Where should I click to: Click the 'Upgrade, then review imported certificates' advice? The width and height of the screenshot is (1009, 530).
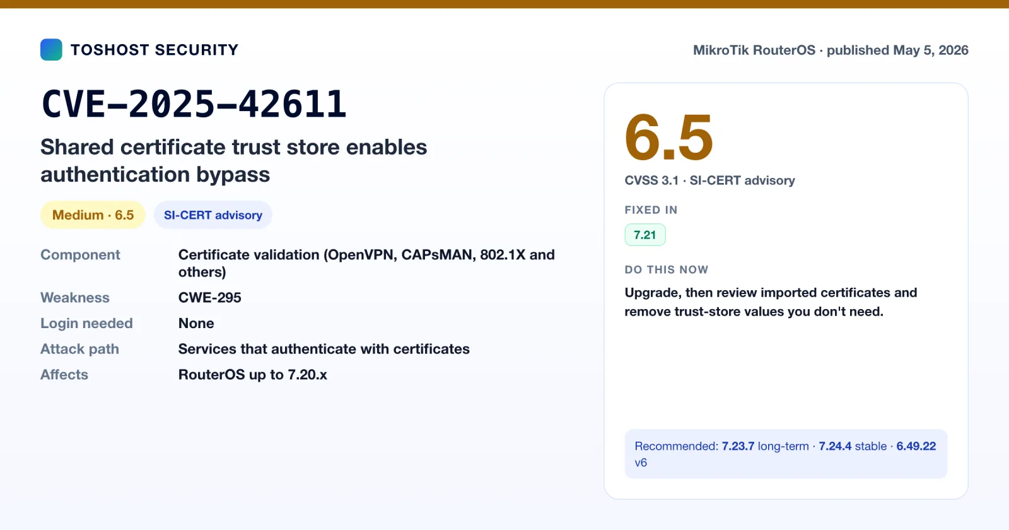tap(771, 302)
